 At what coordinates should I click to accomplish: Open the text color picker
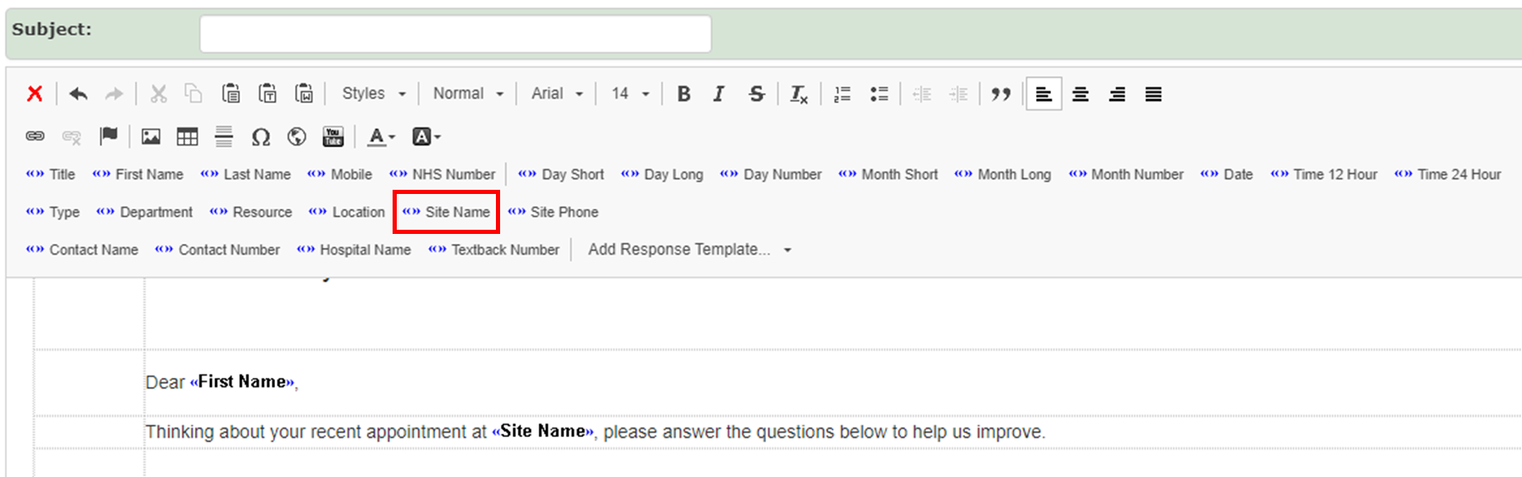click(x=381, y=137)
